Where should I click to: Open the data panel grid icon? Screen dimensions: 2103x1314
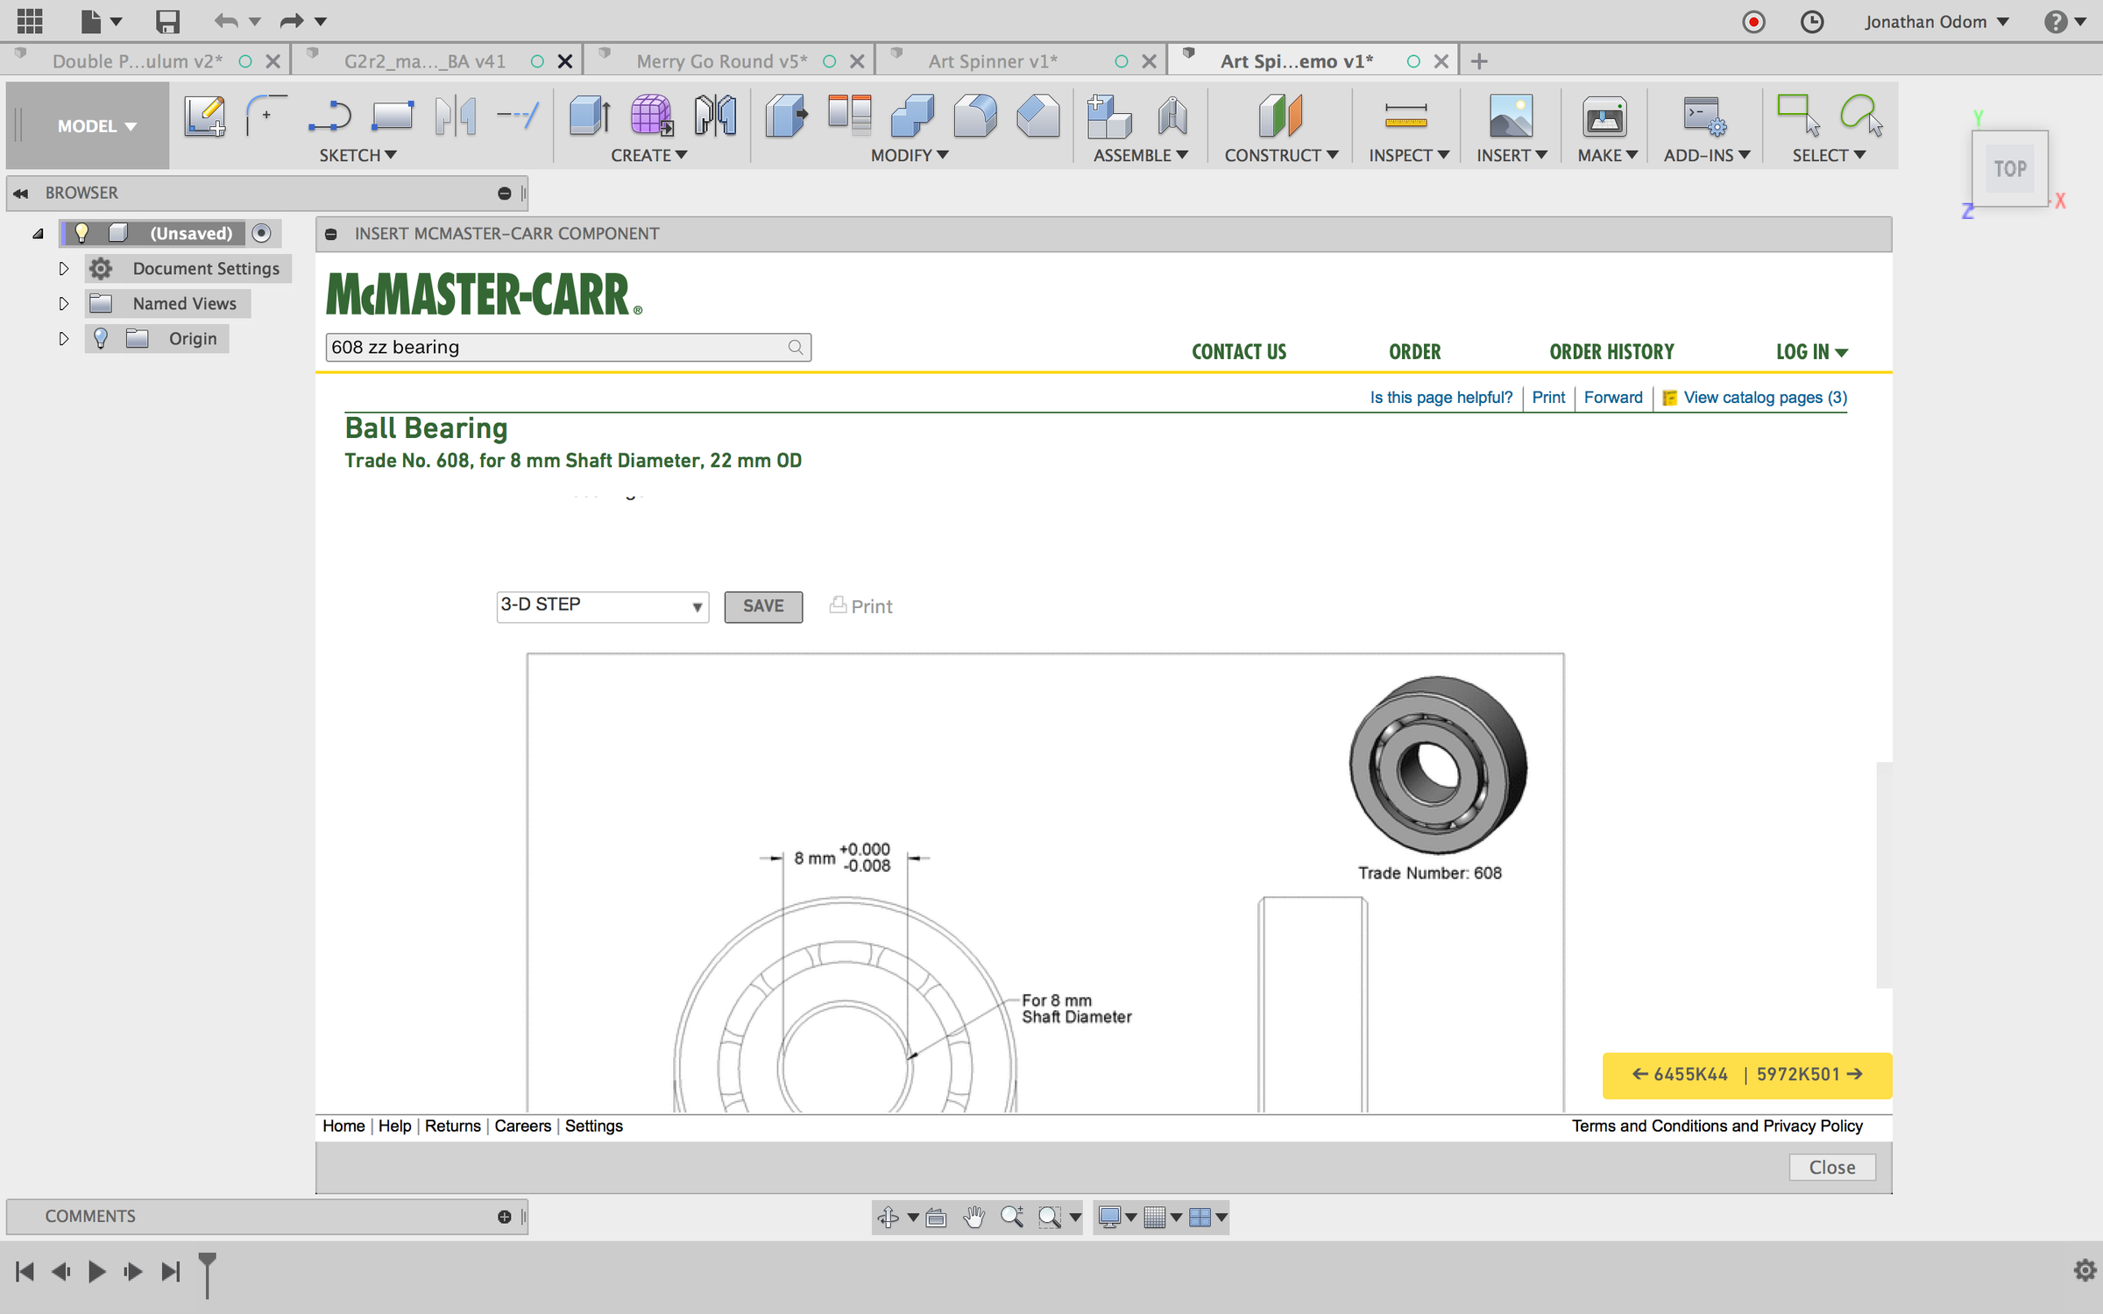pos(29,21)
